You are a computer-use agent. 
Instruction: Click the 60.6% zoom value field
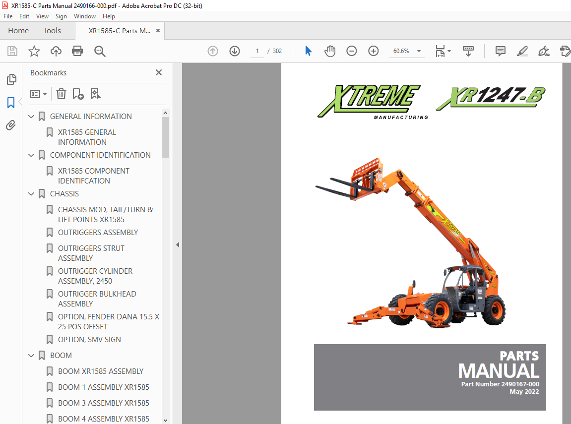tap(401, 51)
